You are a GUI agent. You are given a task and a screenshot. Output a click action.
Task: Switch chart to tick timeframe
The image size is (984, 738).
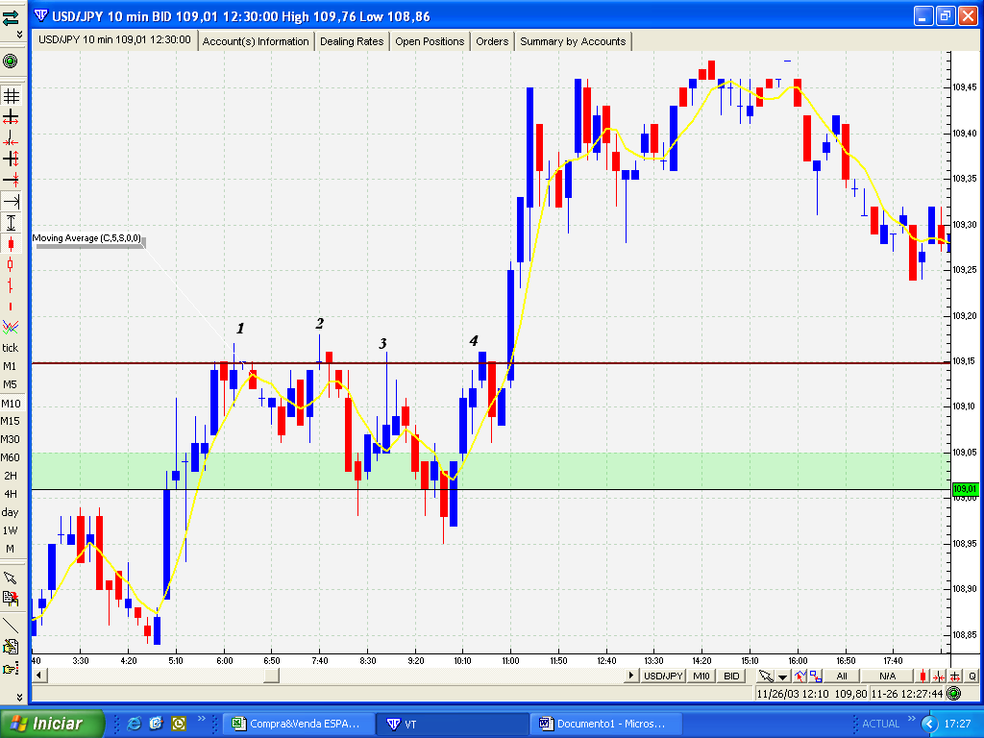coord(10,348)
